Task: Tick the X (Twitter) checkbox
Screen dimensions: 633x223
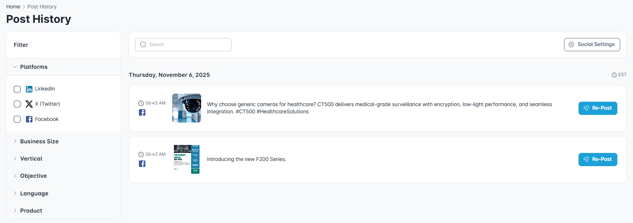Action: [x=17, y=104]
